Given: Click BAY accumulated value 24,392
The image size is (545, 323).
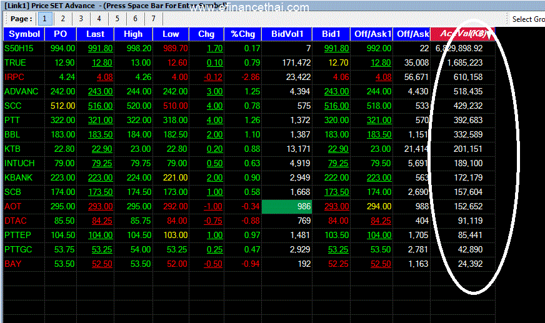Looking at the screenshot, I should click(470, 264).
